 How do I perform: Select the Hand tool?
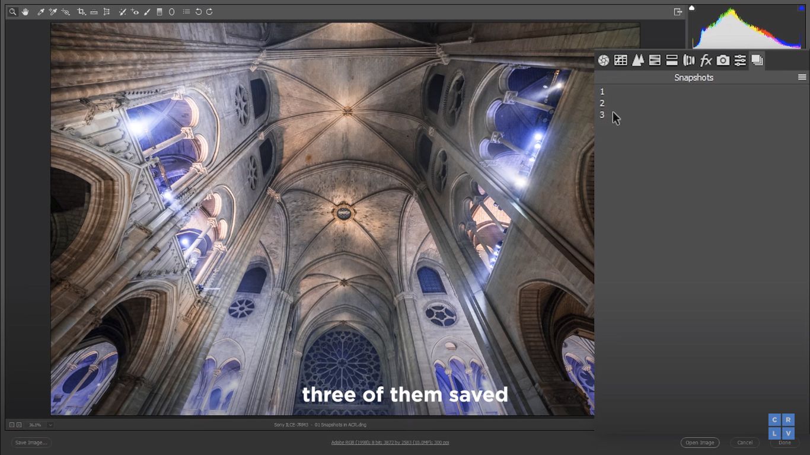tap(24, 11)
